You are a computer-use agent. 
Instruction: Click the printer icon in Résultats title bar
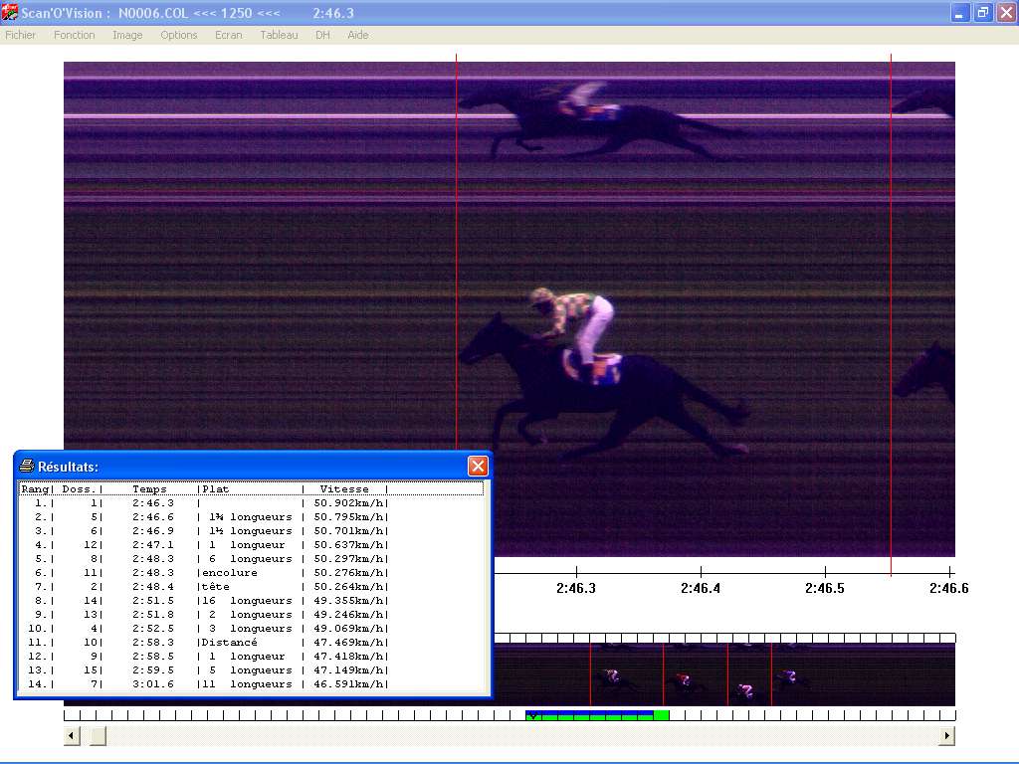coord(27,466)
